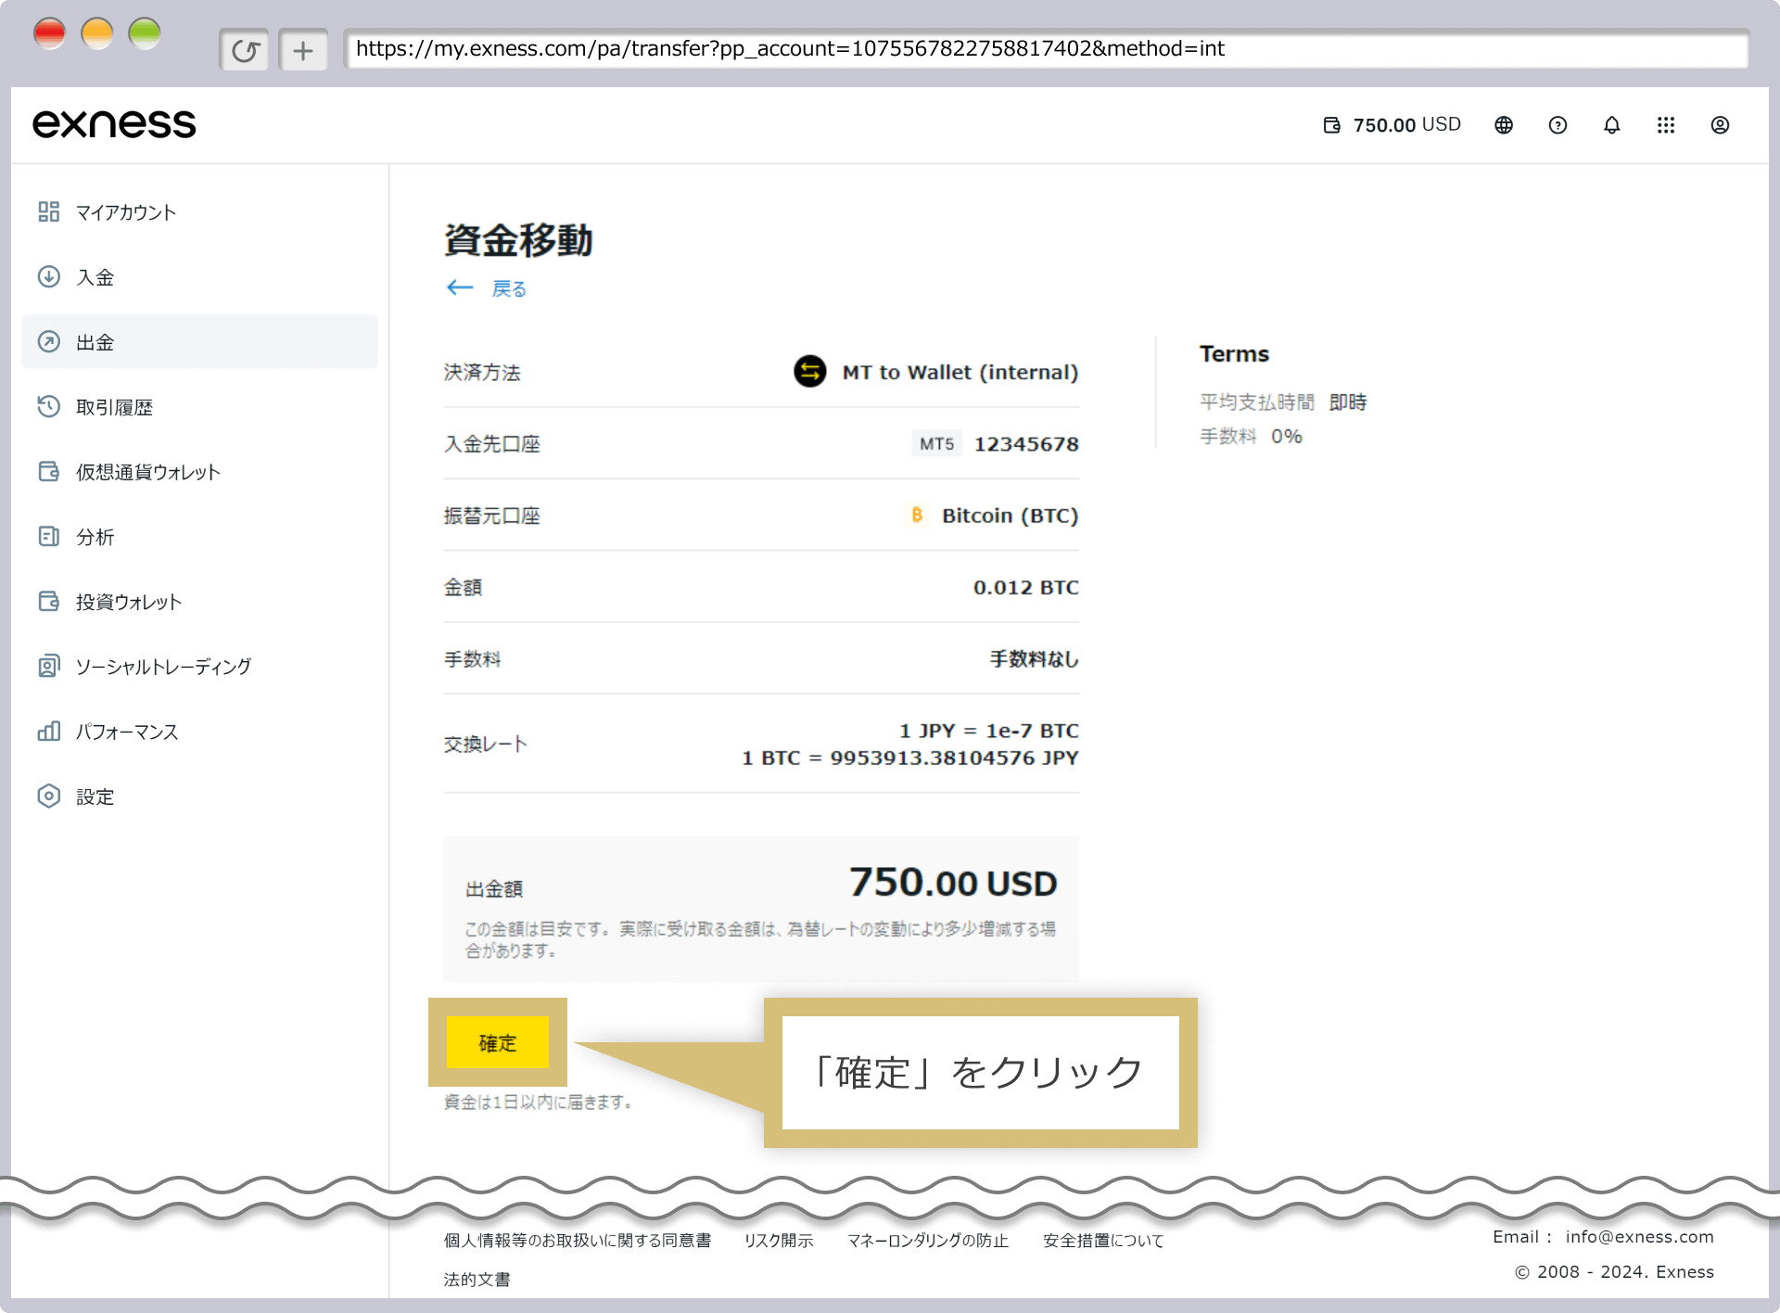Open the language globe icon
Viewport: 1780px width, 1313px height.
[1504, 125]
